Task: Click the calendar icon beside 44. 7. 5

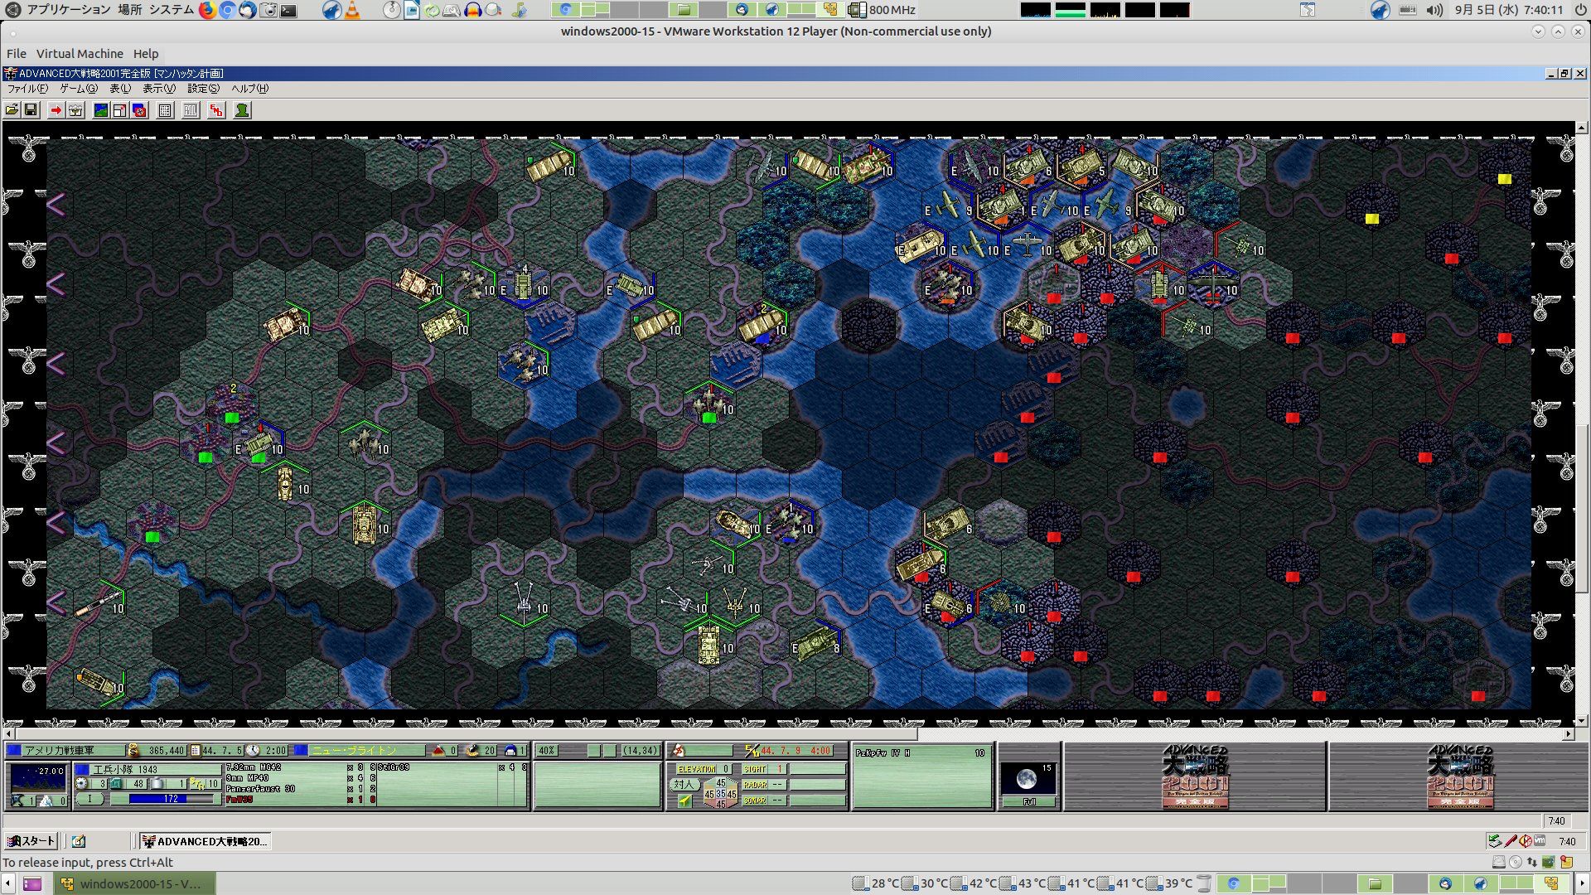Action: tap(196, 751)
